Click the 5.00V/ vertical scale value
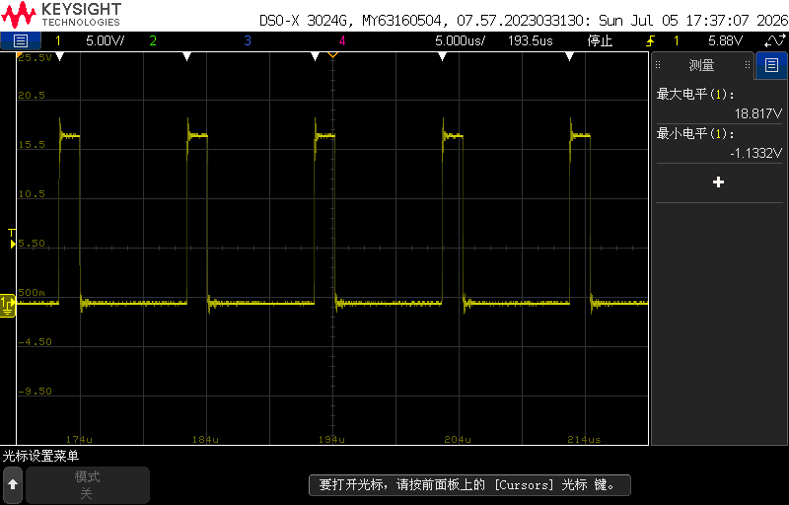 click(x=105, y=40)
